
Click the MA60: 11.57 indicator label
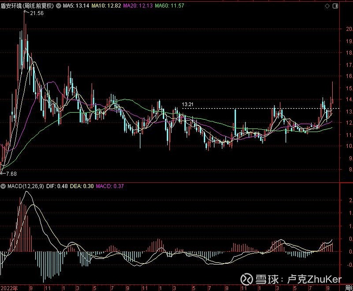[169, 6]
